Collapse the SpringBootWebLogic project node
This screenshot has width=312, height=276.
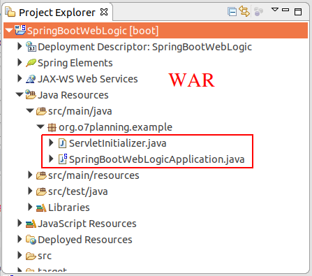(x=9, y=31)
